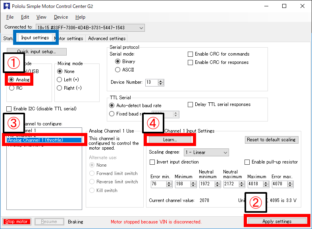The image size is (312, 229).
Task: Open the Edit menu
Action: [25, 17]
